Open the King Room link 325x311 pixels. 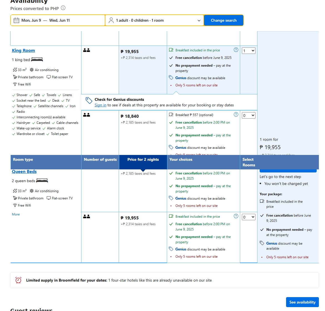coord(23,51)
